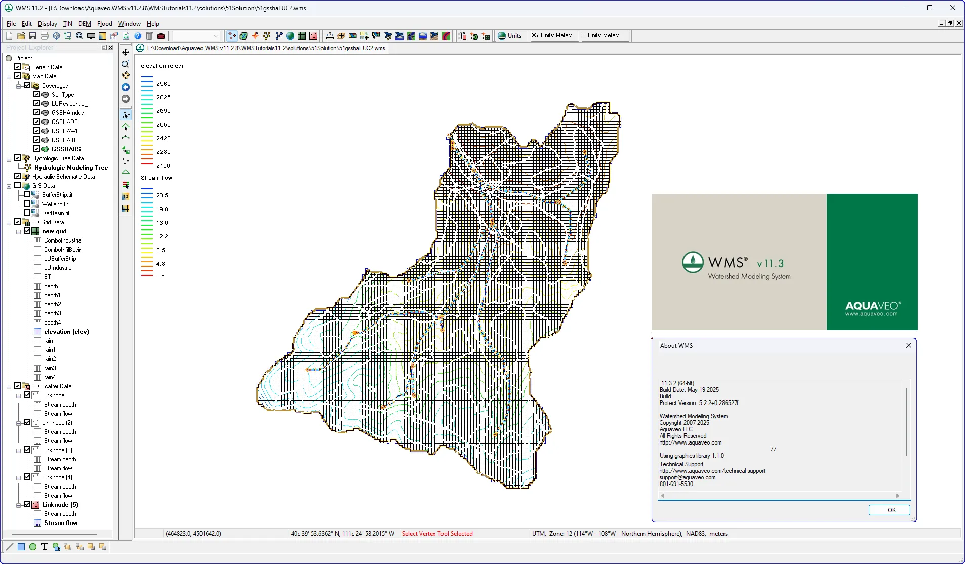The image size is (965, 564).
Task: Toggle the GSSHAWL coverage checkbox
Action: 37,131
